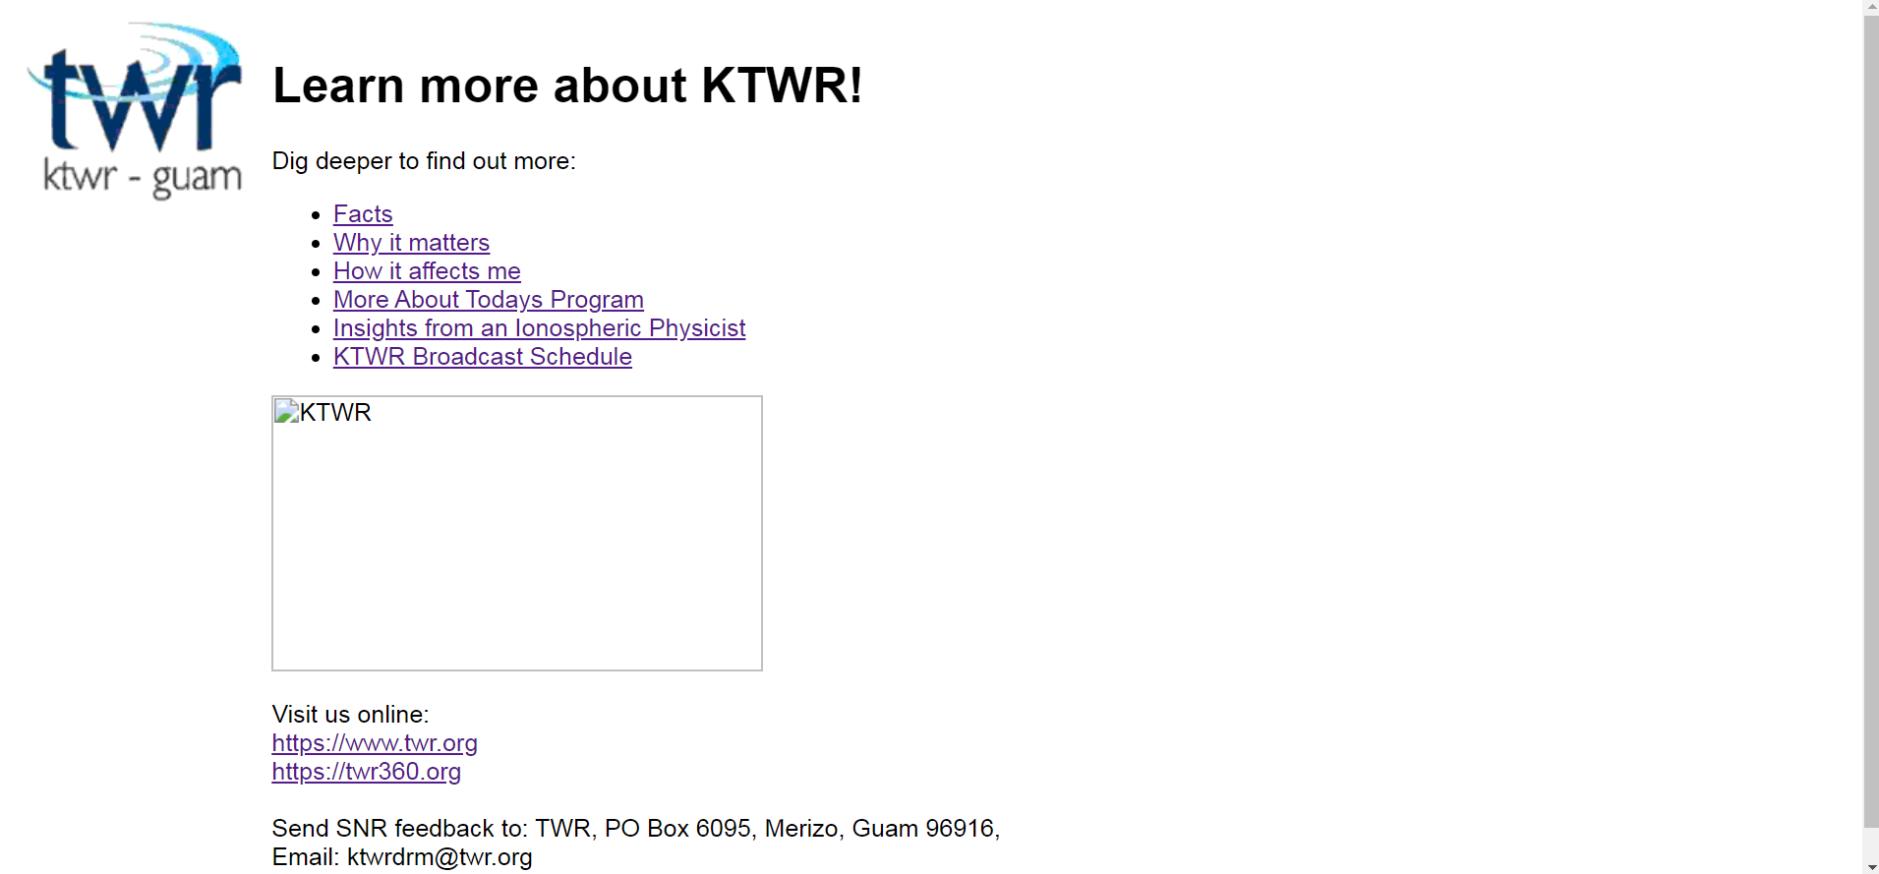This screenshot has width=1879, height=874.
Task: Open the 'How it affects me' link
Action: tap(427, 271)
